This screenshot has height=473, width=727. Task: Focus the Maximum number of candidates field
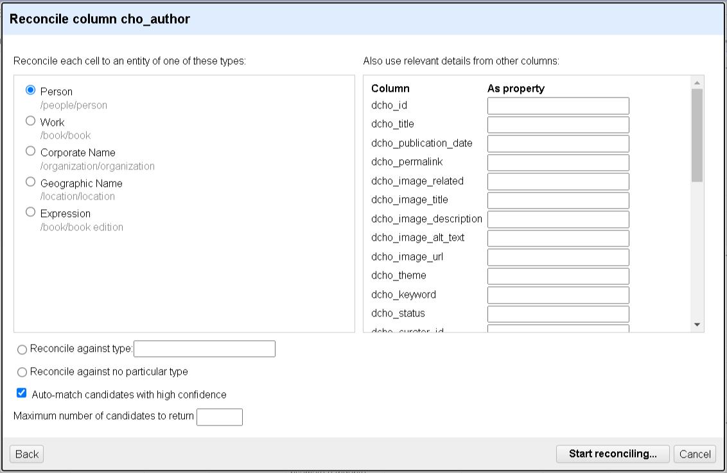[219, 417]
